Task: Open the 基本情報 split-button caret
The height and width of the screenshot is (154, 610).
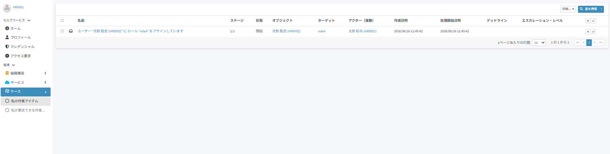Action: (601, 9)
